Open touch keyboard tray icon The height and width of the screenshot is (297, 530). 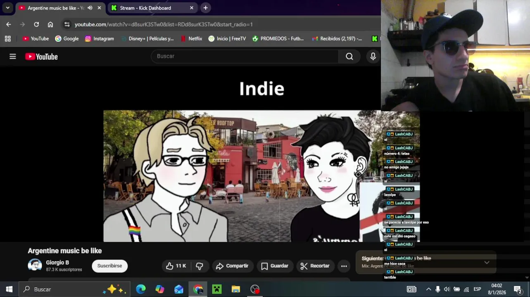[411, 289]
